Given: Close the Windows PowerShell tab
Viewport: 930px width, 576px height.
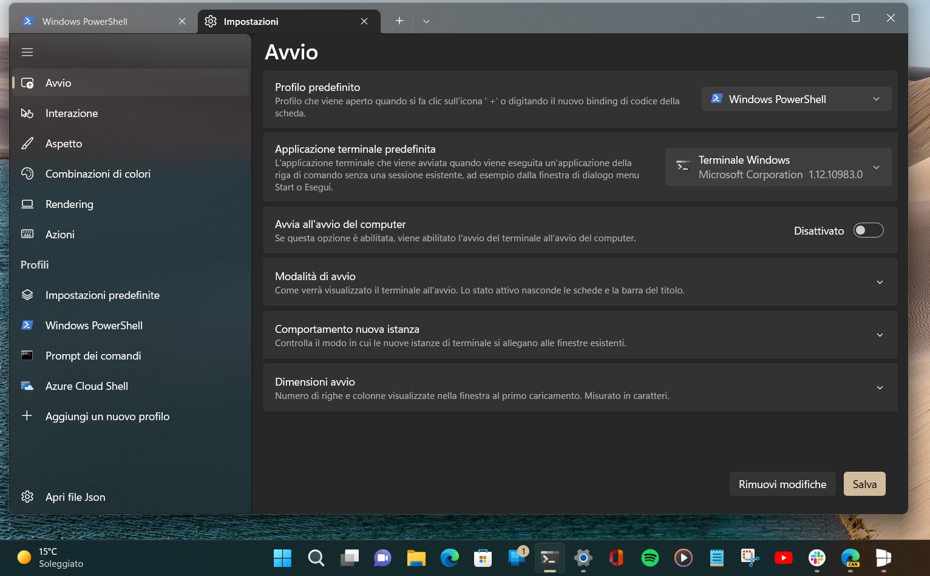Looking at the screenshot, I should click(x=182, y=21).
